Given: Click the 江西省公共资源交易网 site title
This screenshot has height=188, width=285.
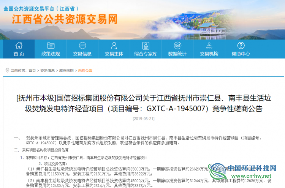Looking at the screenshot, I should (65, 19).
